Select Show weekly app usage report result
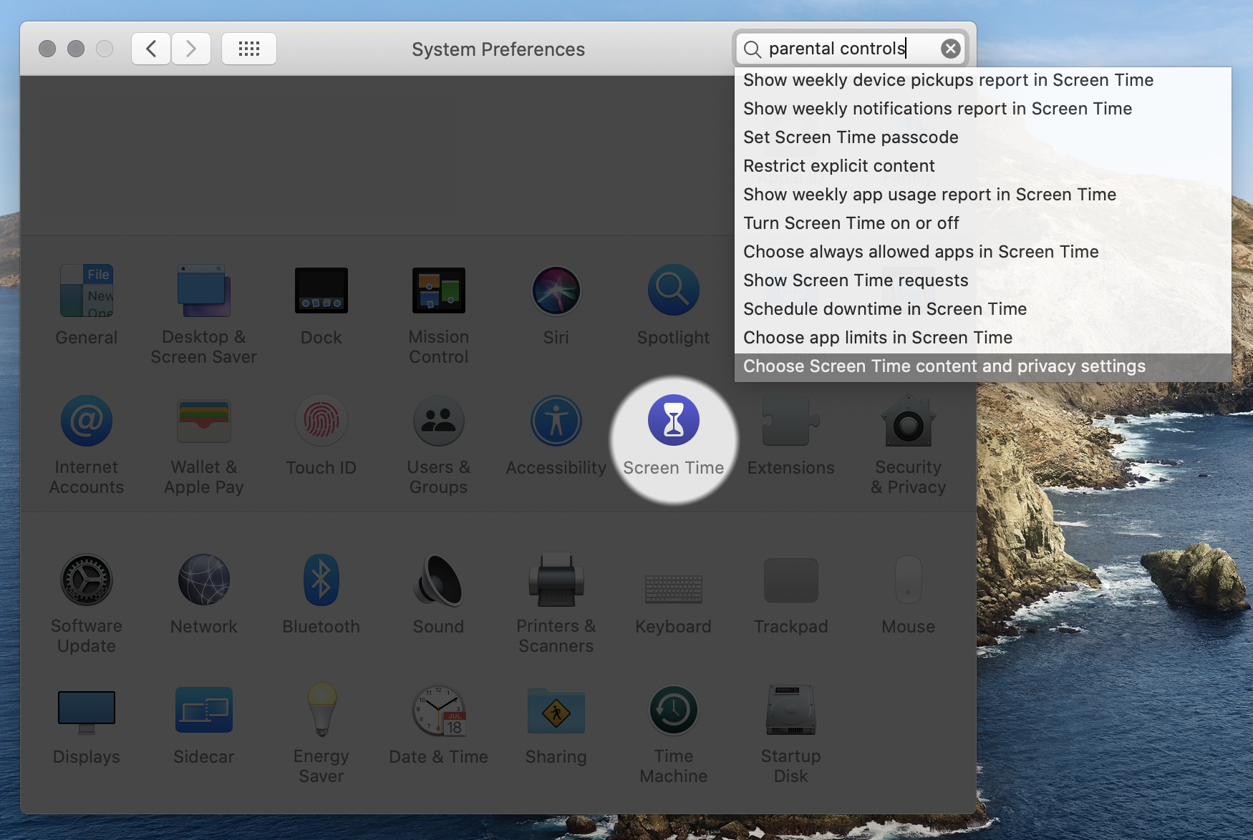Viewport: 1253px width, 840px height. [x=983, y=195]
